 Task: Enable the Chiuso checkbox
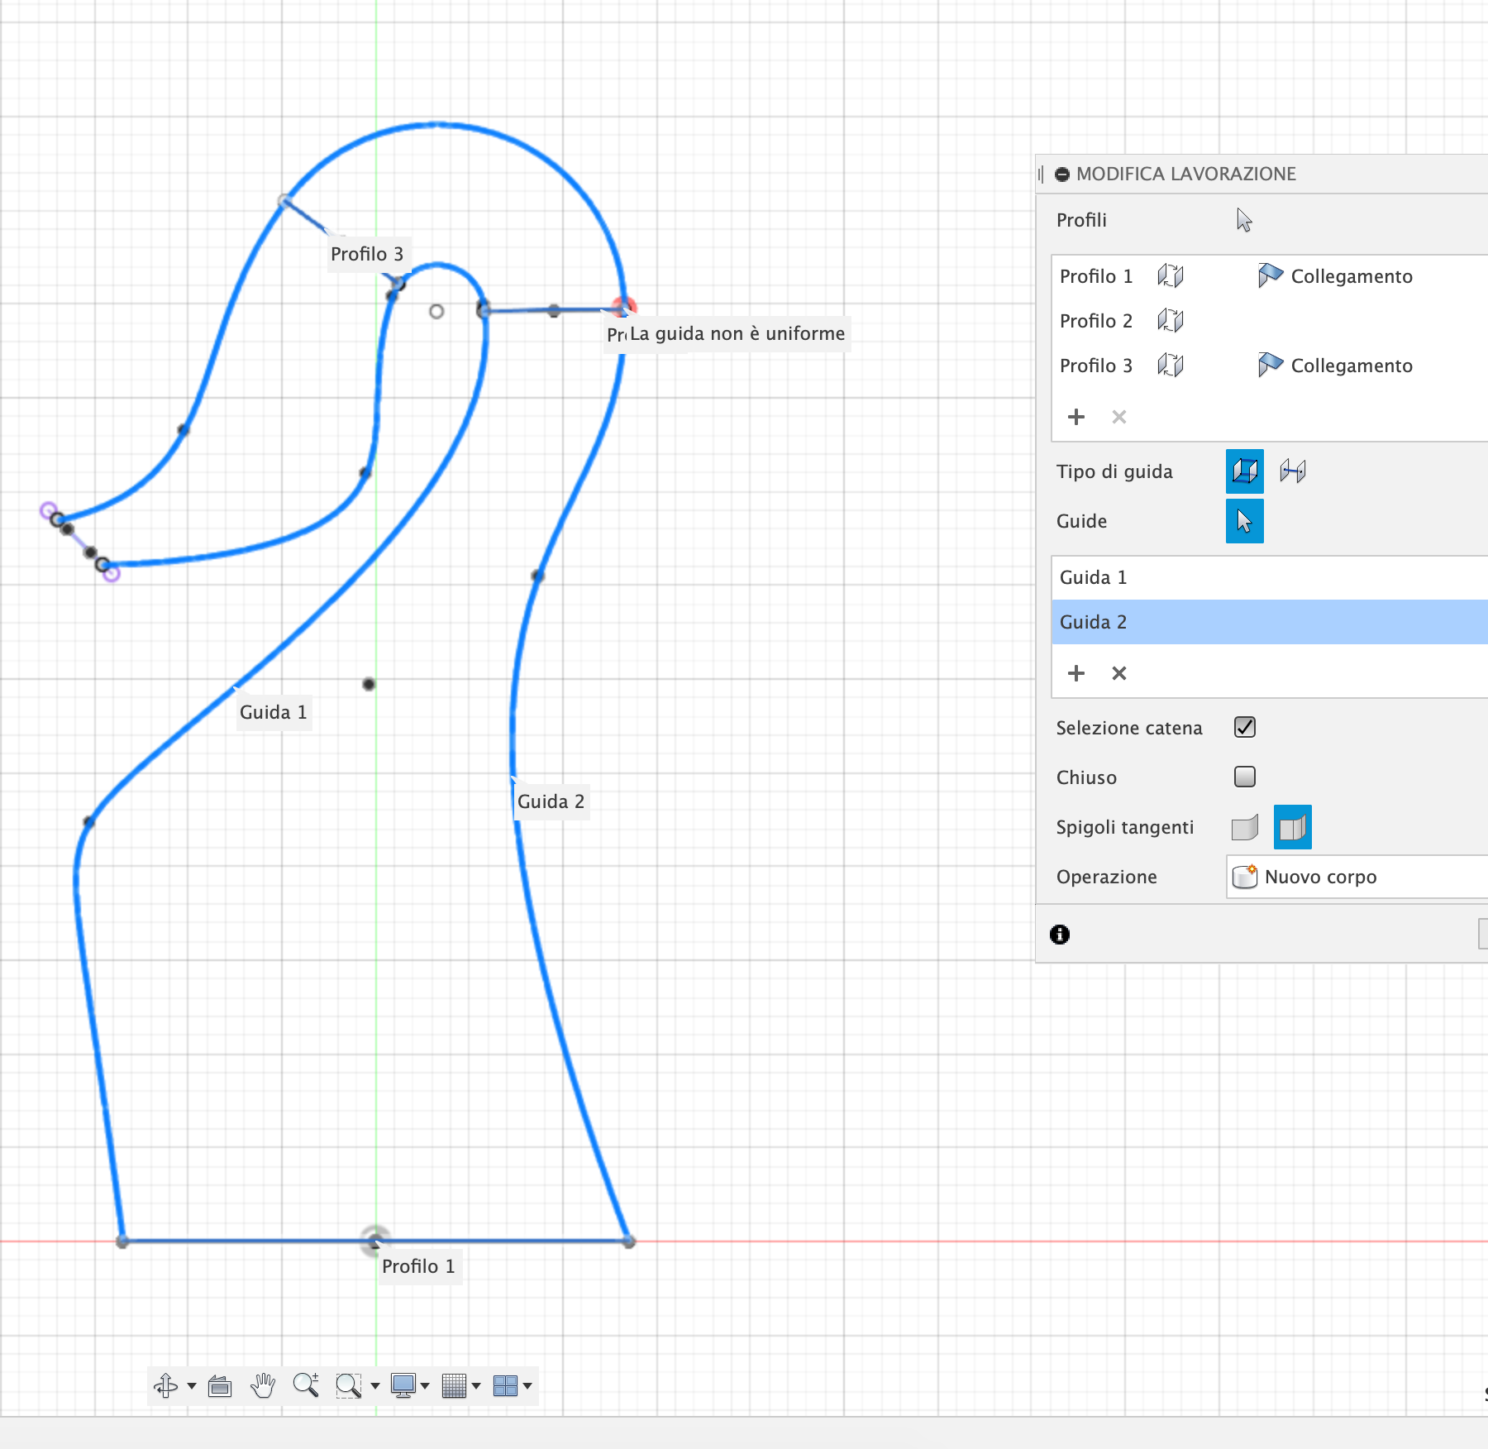pos(1244,777)
